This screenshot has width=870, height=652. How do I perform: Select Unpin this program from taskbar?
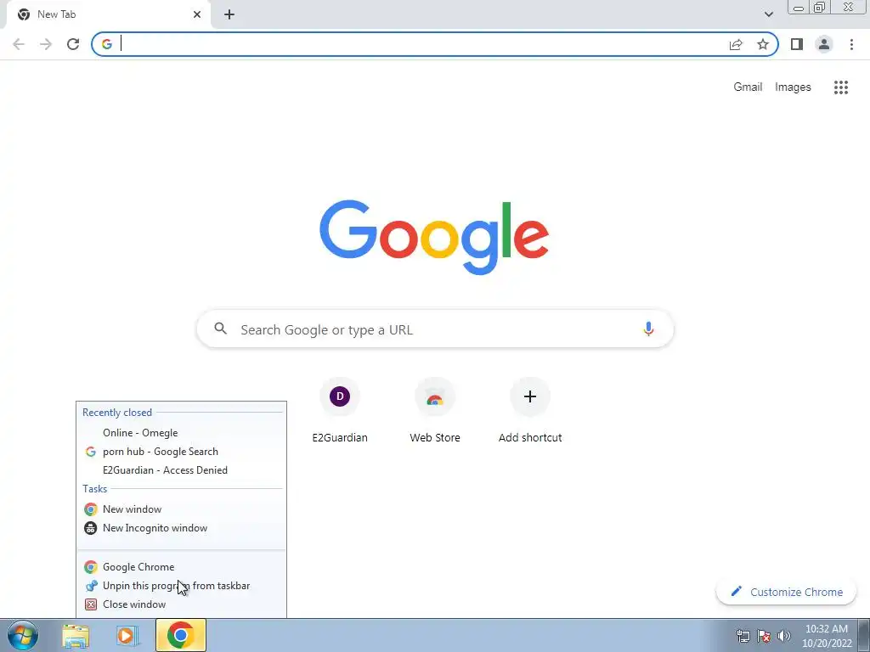pos(182,586)
